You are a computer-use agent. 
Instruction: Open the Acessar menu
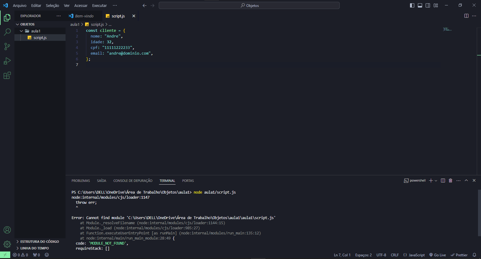coord(81,5)
